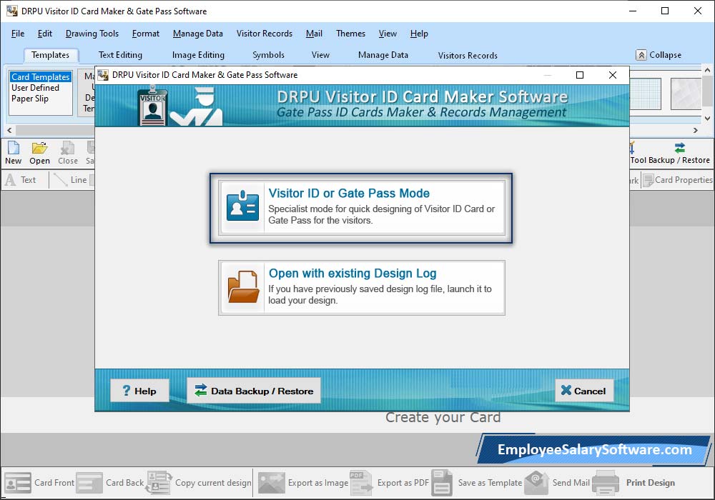Viewport: 715px width, 500px height.
Task: Click the blue X icon on Cancel
Action: pos(566,390)
